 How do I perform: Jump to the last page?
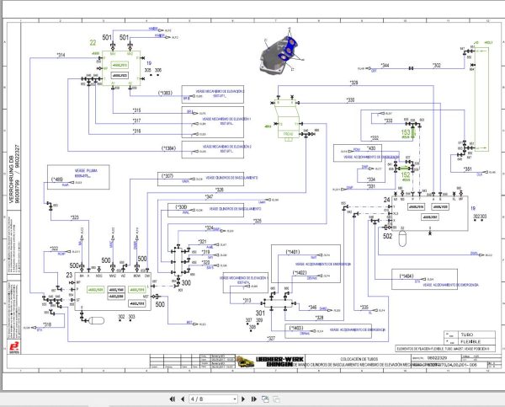click(254, 399)
